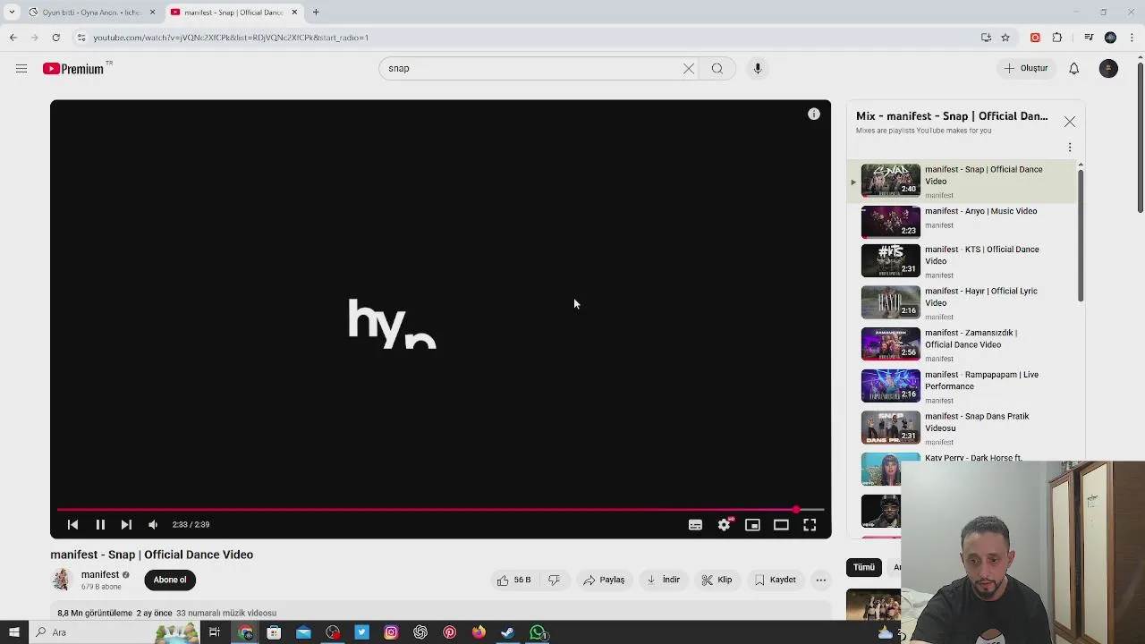Enter fullscreen mode
The image size is (1145, 644).
pos(810,525)
